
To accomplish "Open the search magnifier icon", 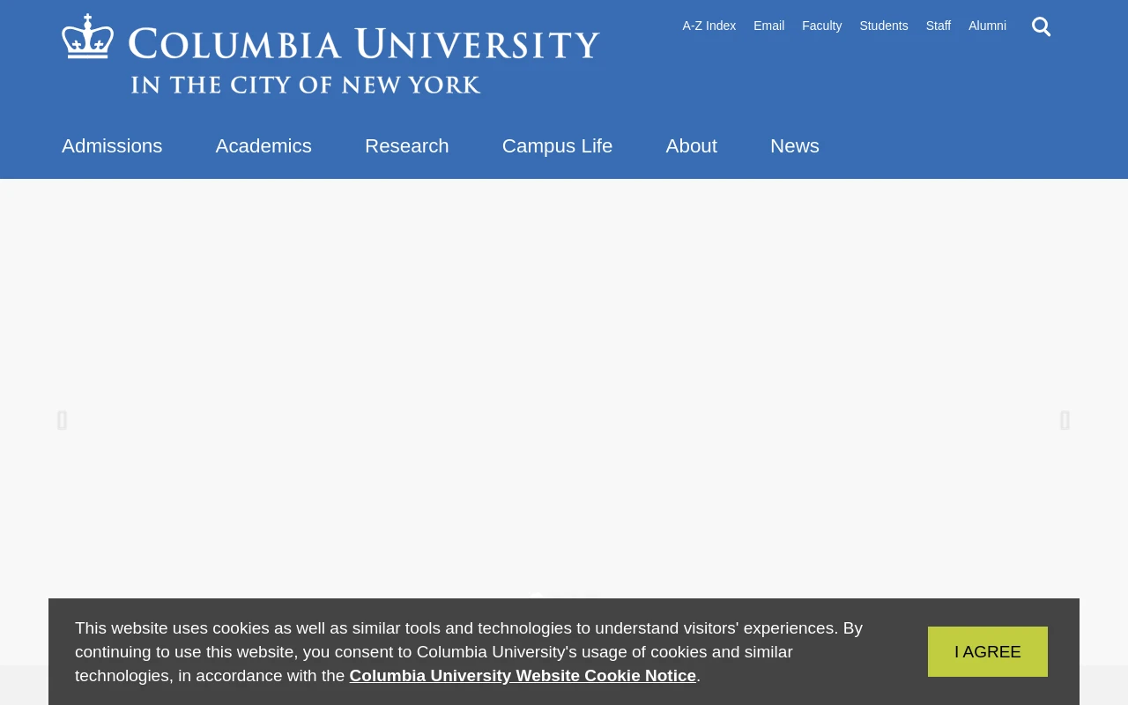I will tap(1041, 26).
